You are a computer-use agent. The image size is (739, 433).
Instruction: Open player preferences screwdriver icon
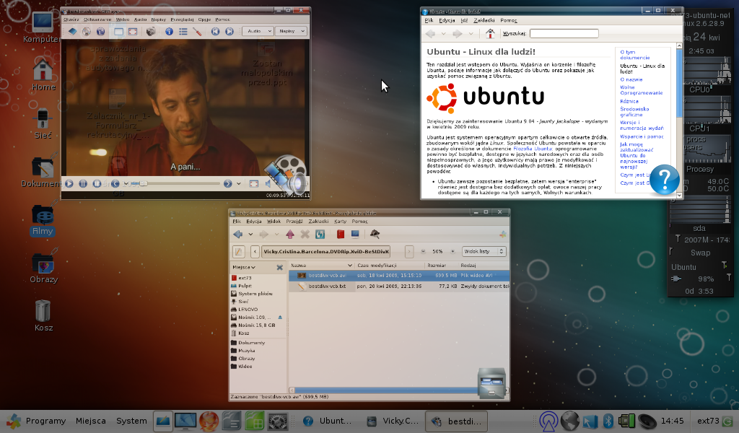click(197, 32)
